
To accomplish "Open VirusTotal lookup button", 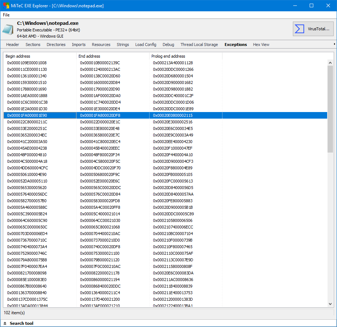I will coord(313,29).
